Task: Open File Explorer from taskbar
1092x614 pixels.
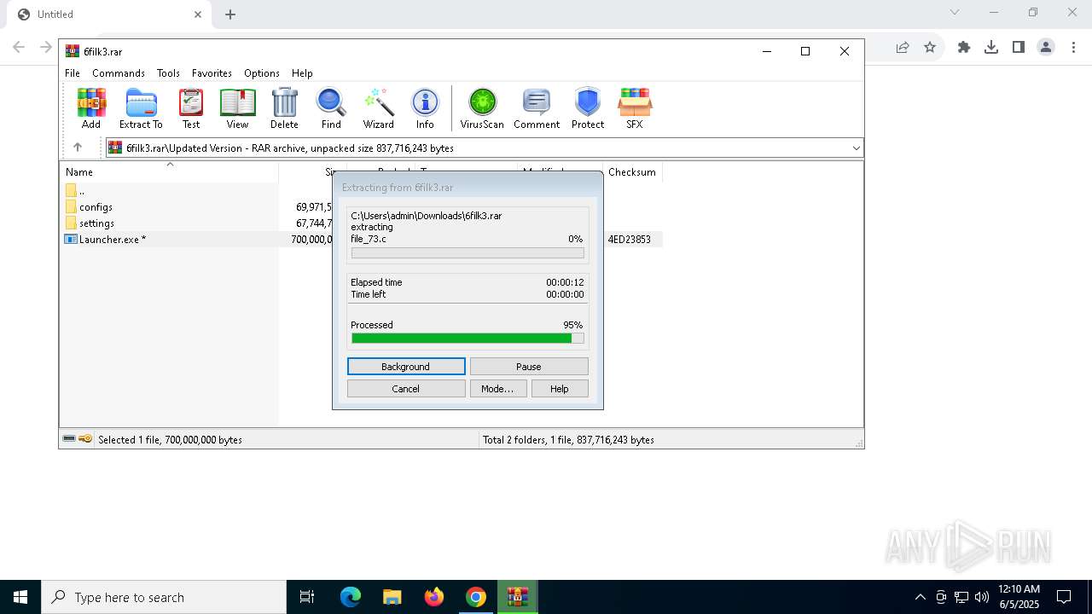Action: click(392, 597)
